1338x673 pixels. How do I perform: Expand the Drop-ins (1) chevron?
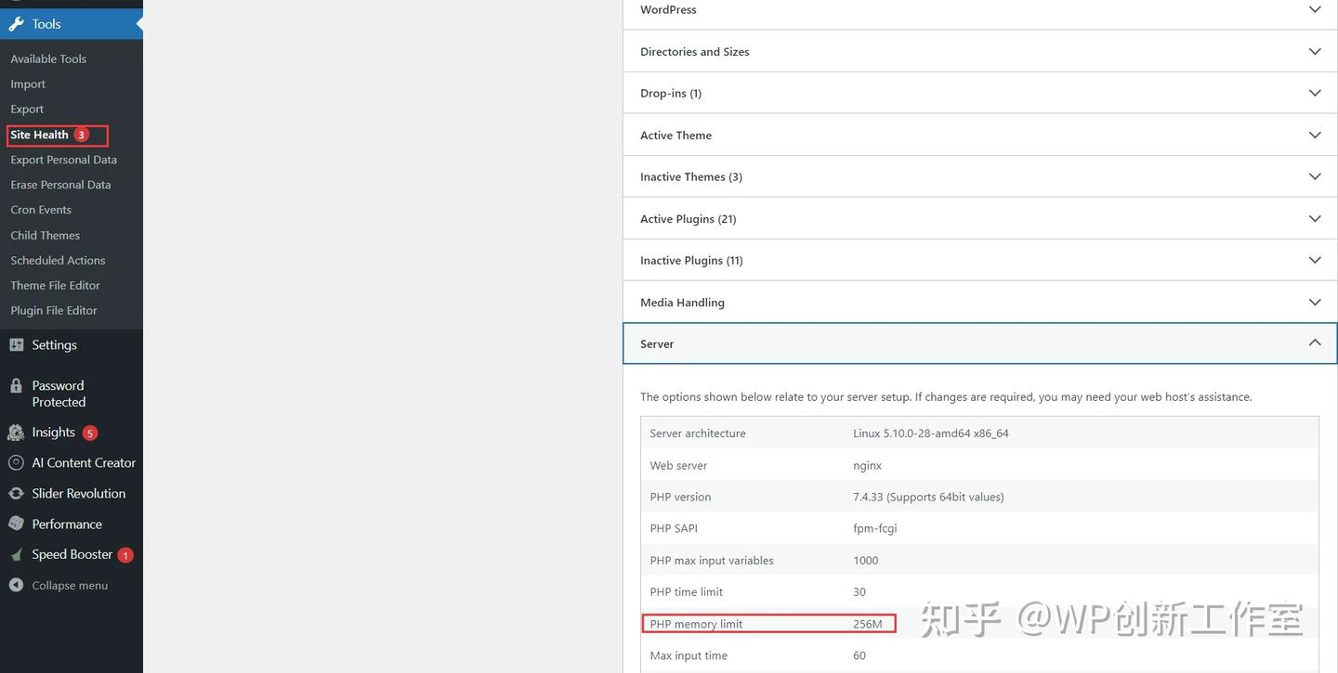pyautogui.click(x=1315, y=93)
